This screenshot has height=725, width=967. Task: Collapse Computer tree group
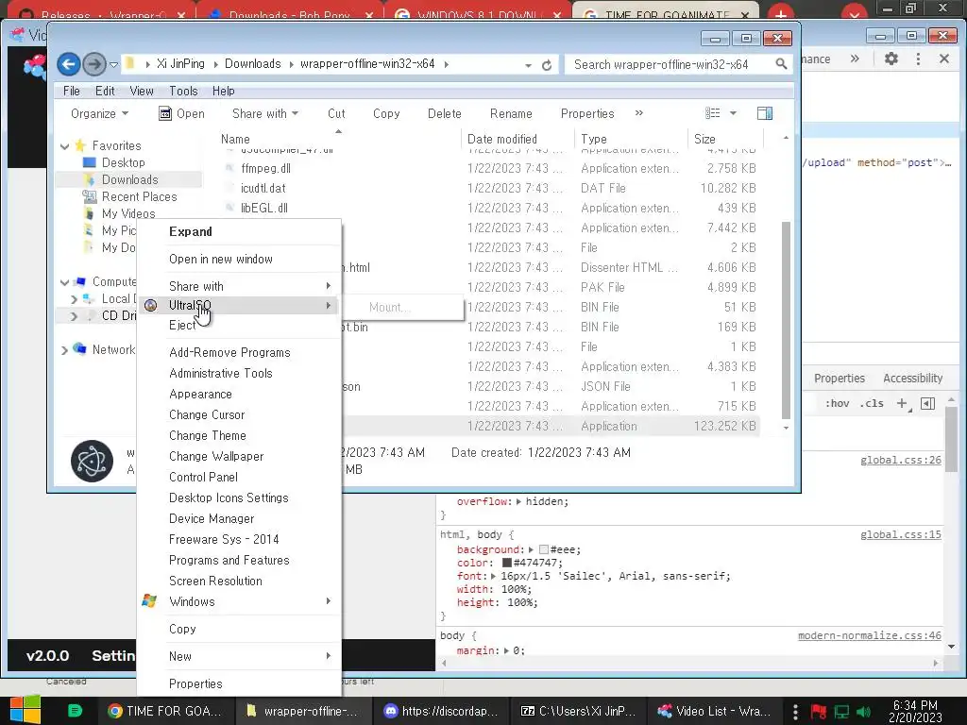pyautogui.click(x=65, y=282)
